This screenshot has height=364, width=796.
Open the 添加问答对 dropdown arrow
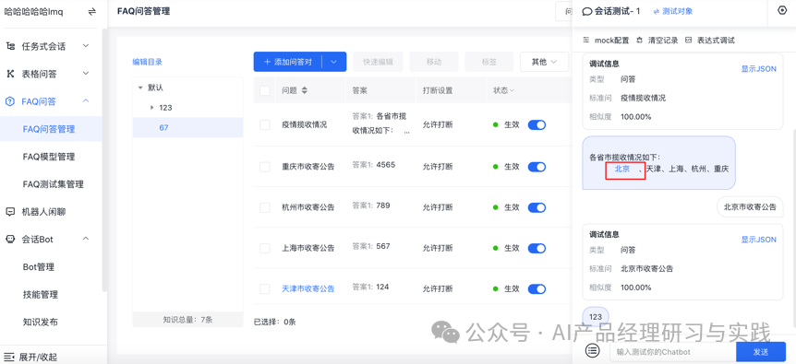click(333, 62)
